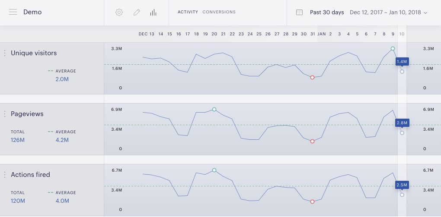Click the Pageviews total value 126M
The width and height of the screenshot is (441, 217).
tap(18, 140)
